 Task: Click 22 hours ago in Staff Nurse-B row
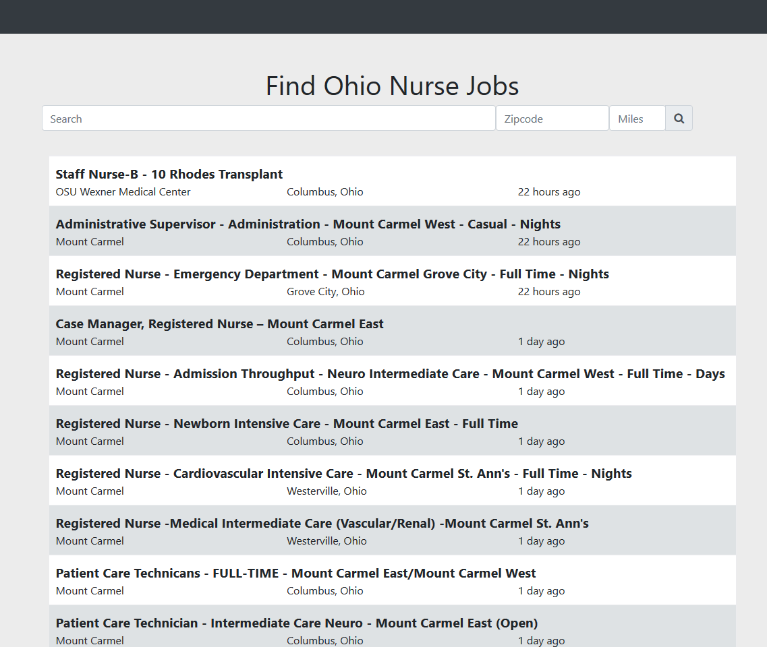click(549, 192)
